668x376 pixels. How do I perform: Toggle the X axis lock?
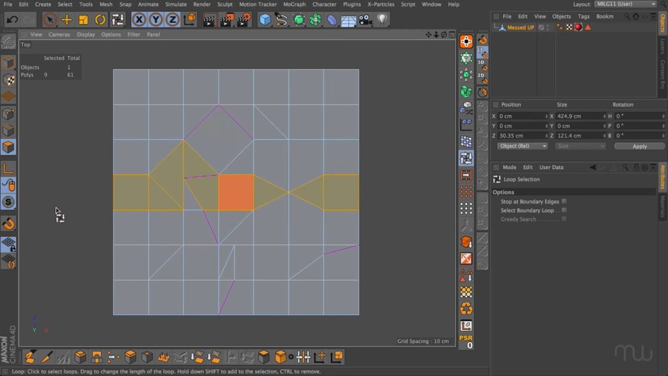(x=139, y=20)
